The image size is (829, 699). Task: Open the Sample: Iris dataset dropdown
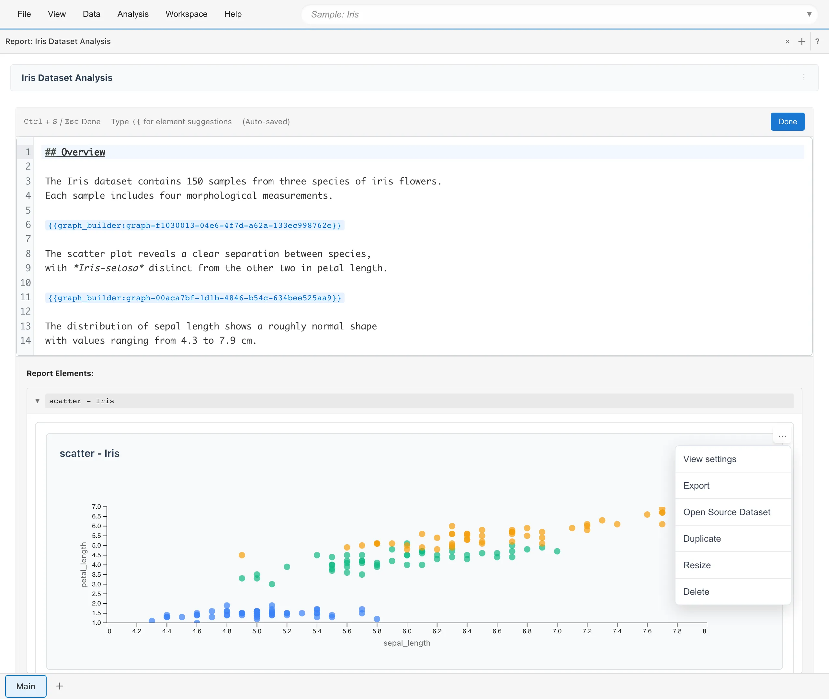click(555, 15)
